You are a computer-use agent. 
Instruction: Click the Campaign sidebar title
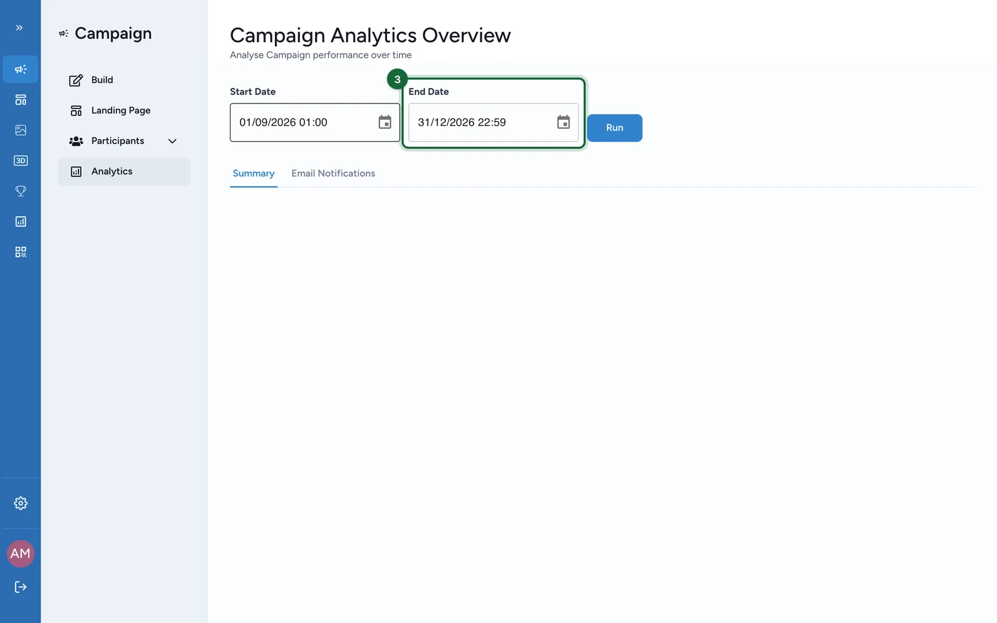pos(113,34)
